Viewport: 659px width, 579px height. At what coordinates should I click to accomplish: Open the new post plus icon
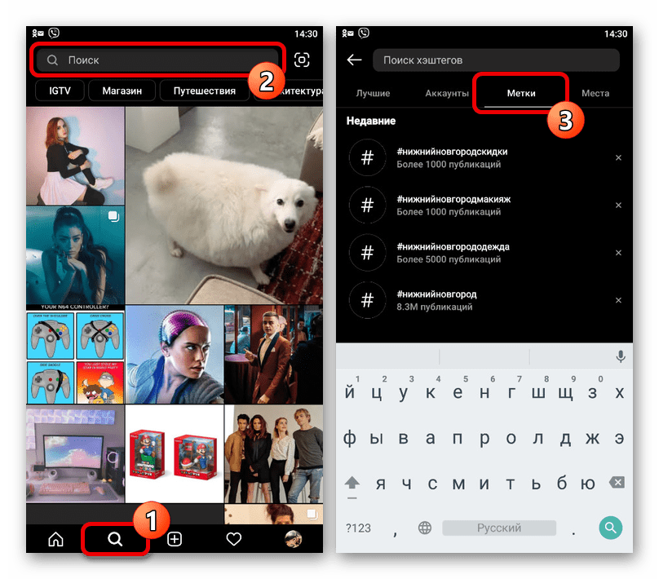175,539
